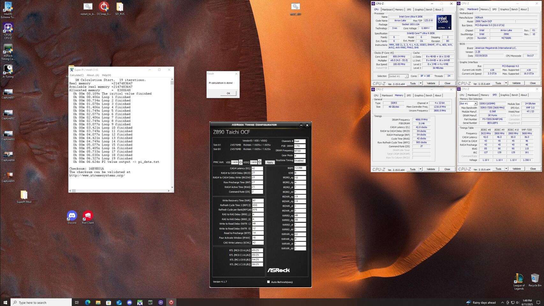Open SDI_RUS folder icon
This screenshot has height=306, width=544.
tap(120, 9)
